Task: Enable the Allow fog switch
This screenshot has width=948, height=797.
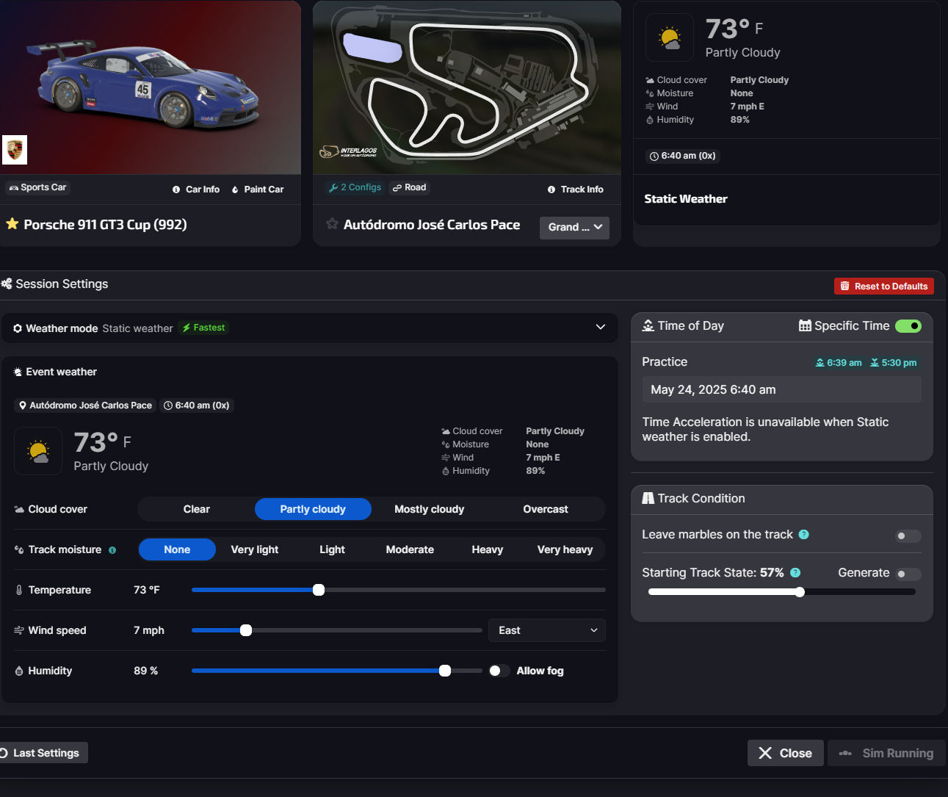Action: click(499, 671)
